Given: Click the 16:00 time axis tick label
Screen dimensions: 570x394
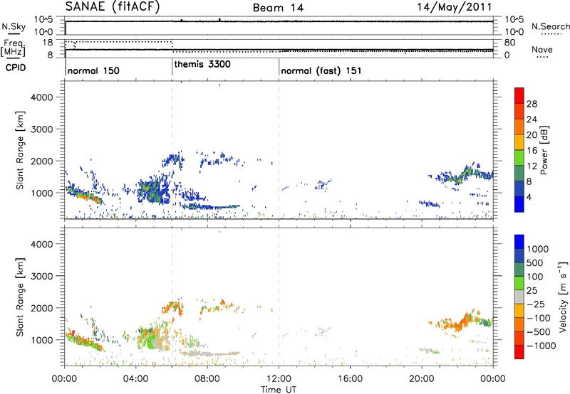Looking at the screenshot, I should 350,379.
